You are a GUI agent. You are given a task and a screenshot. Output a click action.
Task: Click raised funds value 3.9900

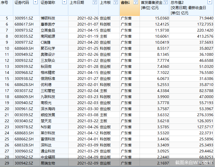163,97
